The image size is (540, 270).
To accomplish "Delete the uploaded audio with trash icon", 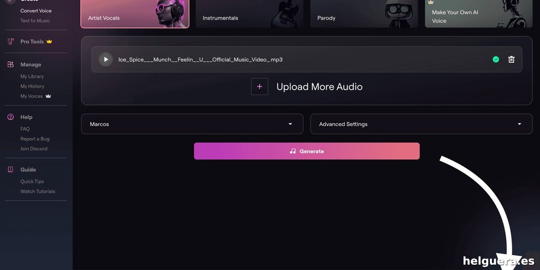I will pos(511,60).
